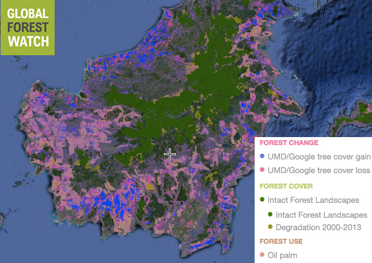
Task: Click the Degradation 2000-2013 label text
Action: (x=319, y=228)
